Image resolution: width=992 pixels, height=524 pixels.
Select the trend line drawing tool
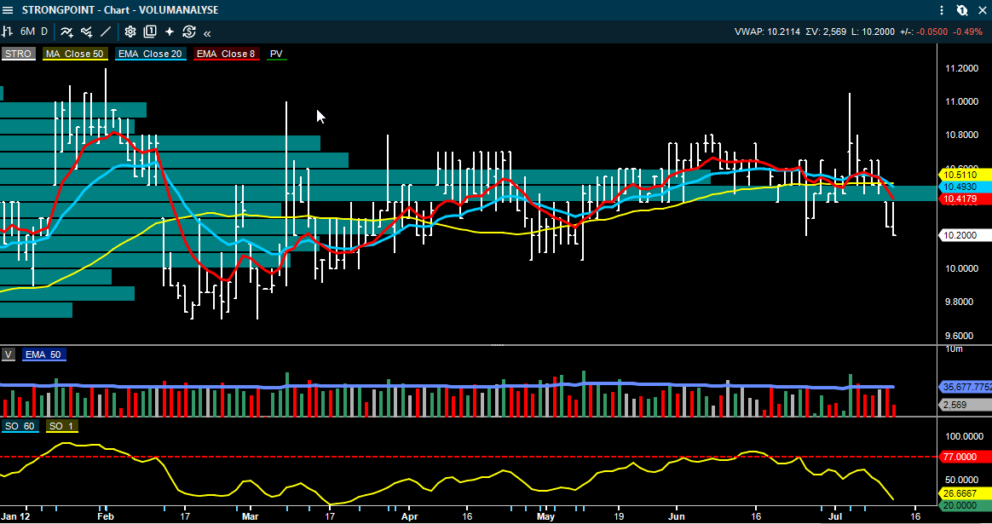(x=106, y=31)
